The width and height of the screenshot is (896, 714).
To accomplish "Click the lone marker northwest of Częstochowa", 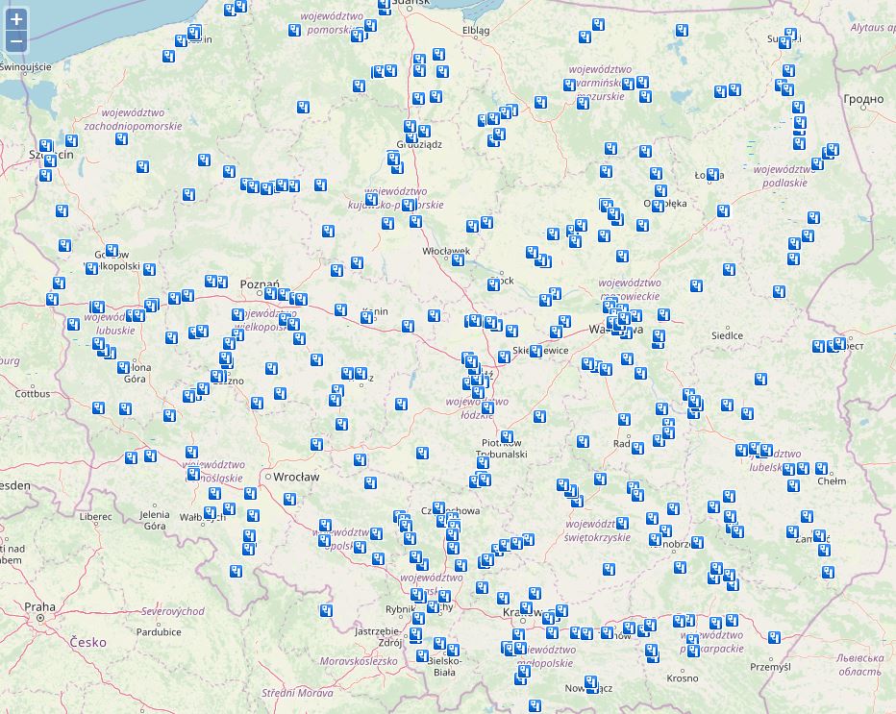I will click(x=370, y=482).
